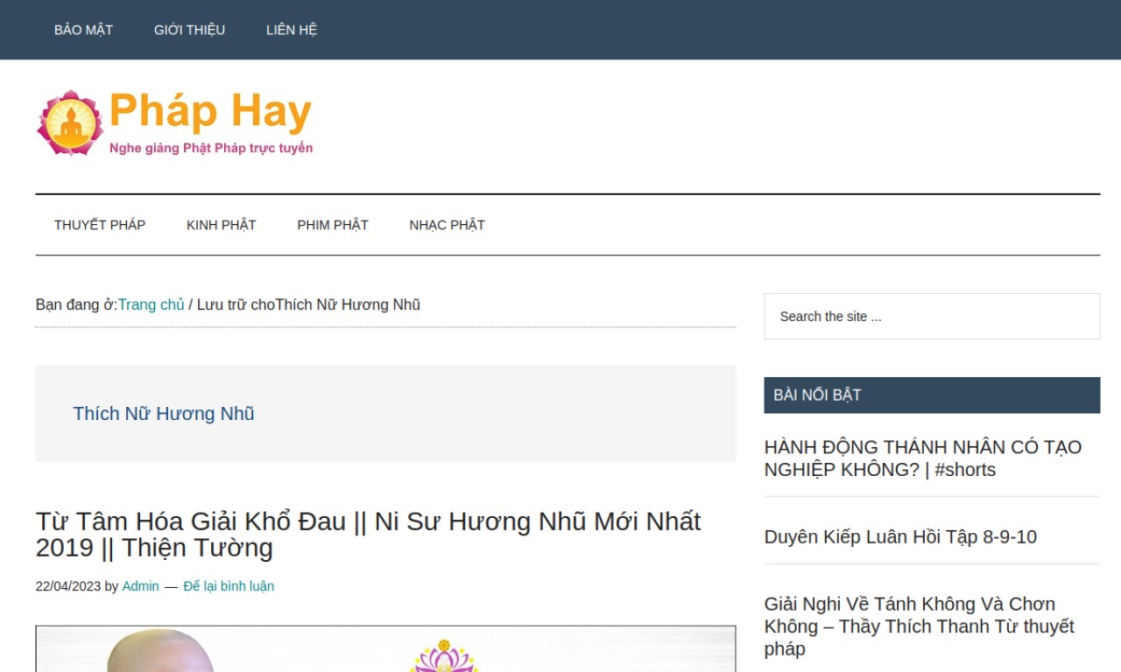Open the KINH PHẬT category
The height and width of the screenshot is (672, 1121).
click(x=221, y=225)
